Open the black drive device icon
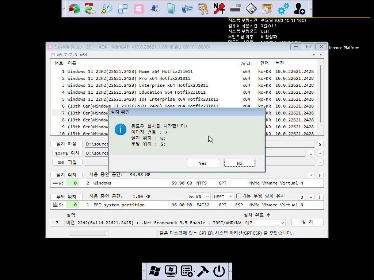 point(235,9)
